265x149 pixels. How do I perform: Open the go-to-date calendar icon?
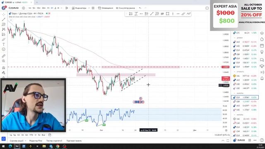coord(50,135)
